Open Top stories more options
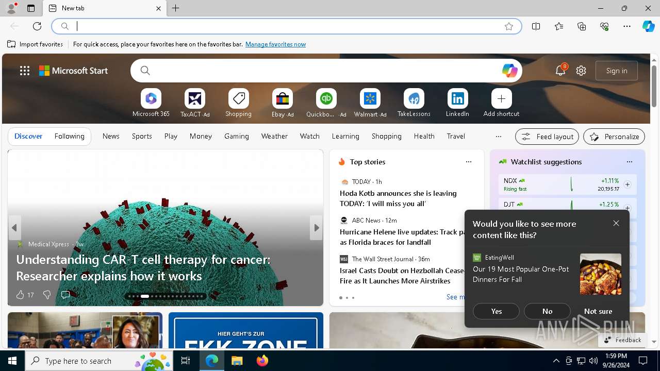The image size is (660, 371). click(468, 162)
